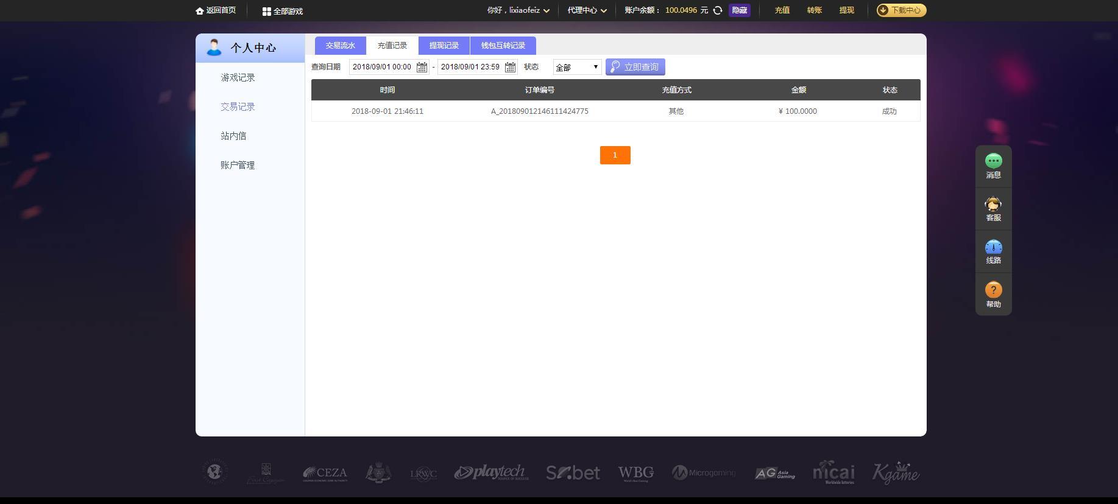Open the 帮助 help icon
Viewport: 1118px width, 504px height.
tap(994, 290)
